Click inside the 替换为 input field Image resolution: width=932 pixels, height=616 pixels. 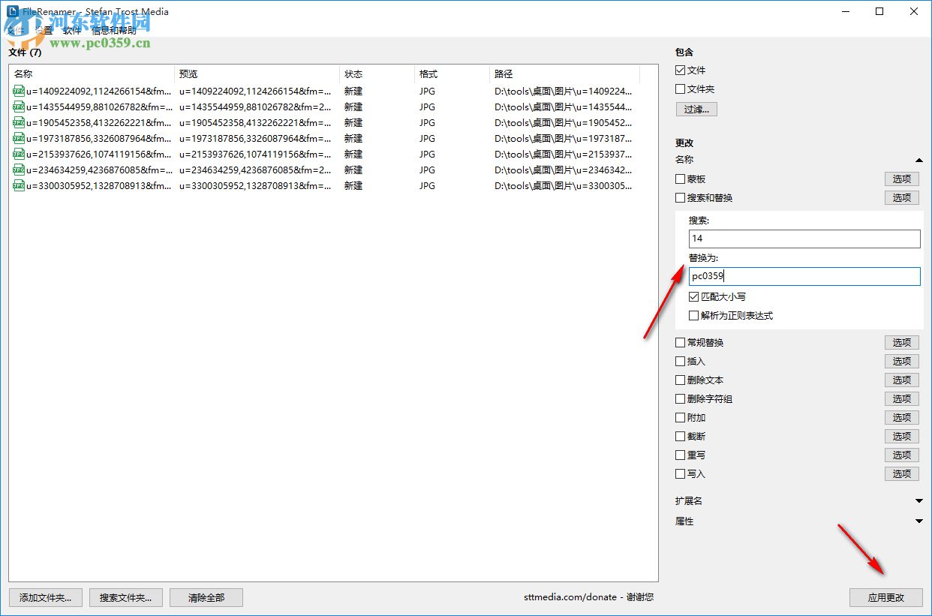[804, 276]
